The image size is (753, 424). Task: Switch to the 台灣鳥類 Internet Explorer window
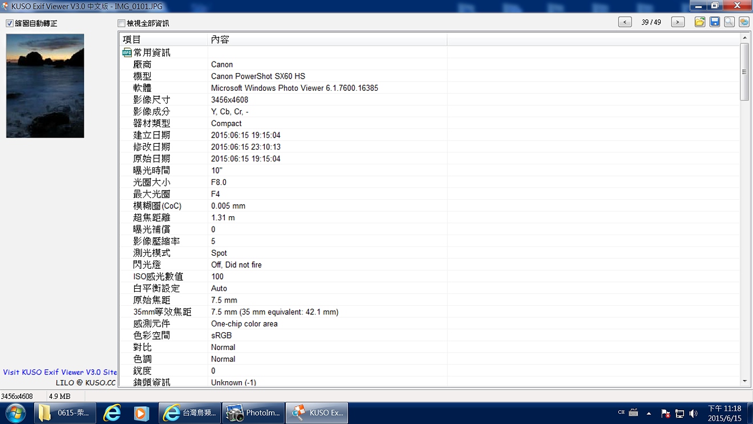189,413
